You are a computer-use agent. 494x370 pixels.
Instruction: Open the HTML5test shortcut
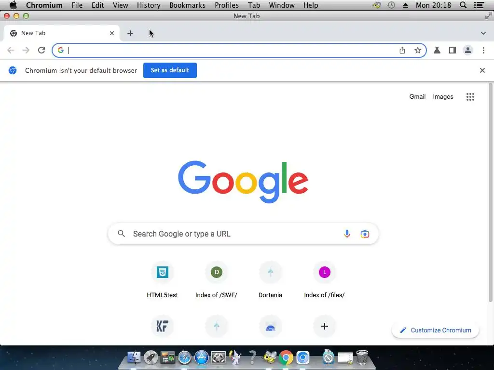pyautogui.click(x=162, y=280)
